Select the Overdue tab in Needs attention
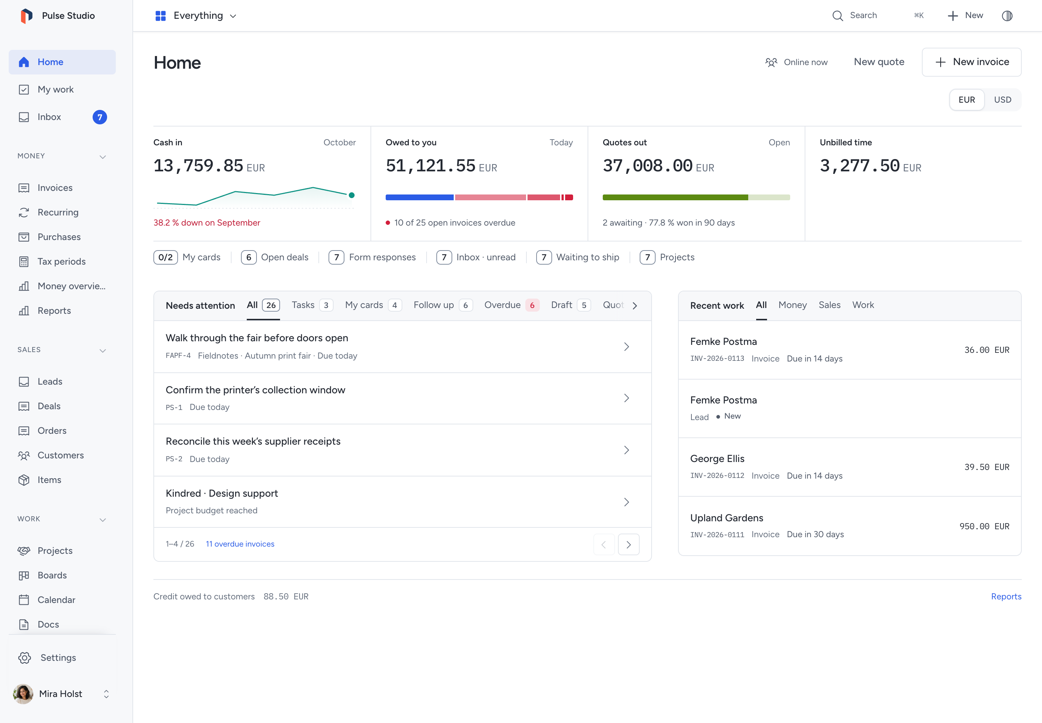The width and height of the screenshot is (1042, 723). pos(512,305)
